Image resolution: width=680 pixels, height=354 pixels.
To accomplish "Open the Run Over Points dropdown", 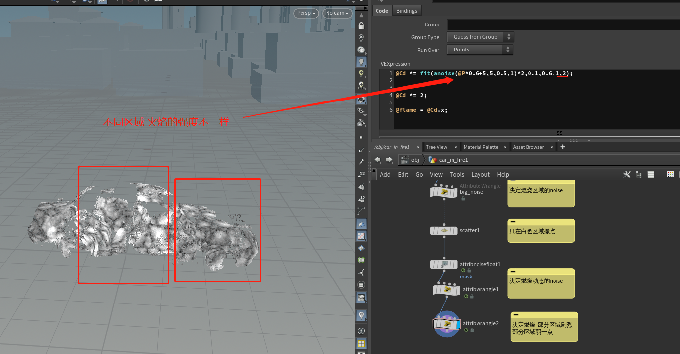I will point(480,50).
